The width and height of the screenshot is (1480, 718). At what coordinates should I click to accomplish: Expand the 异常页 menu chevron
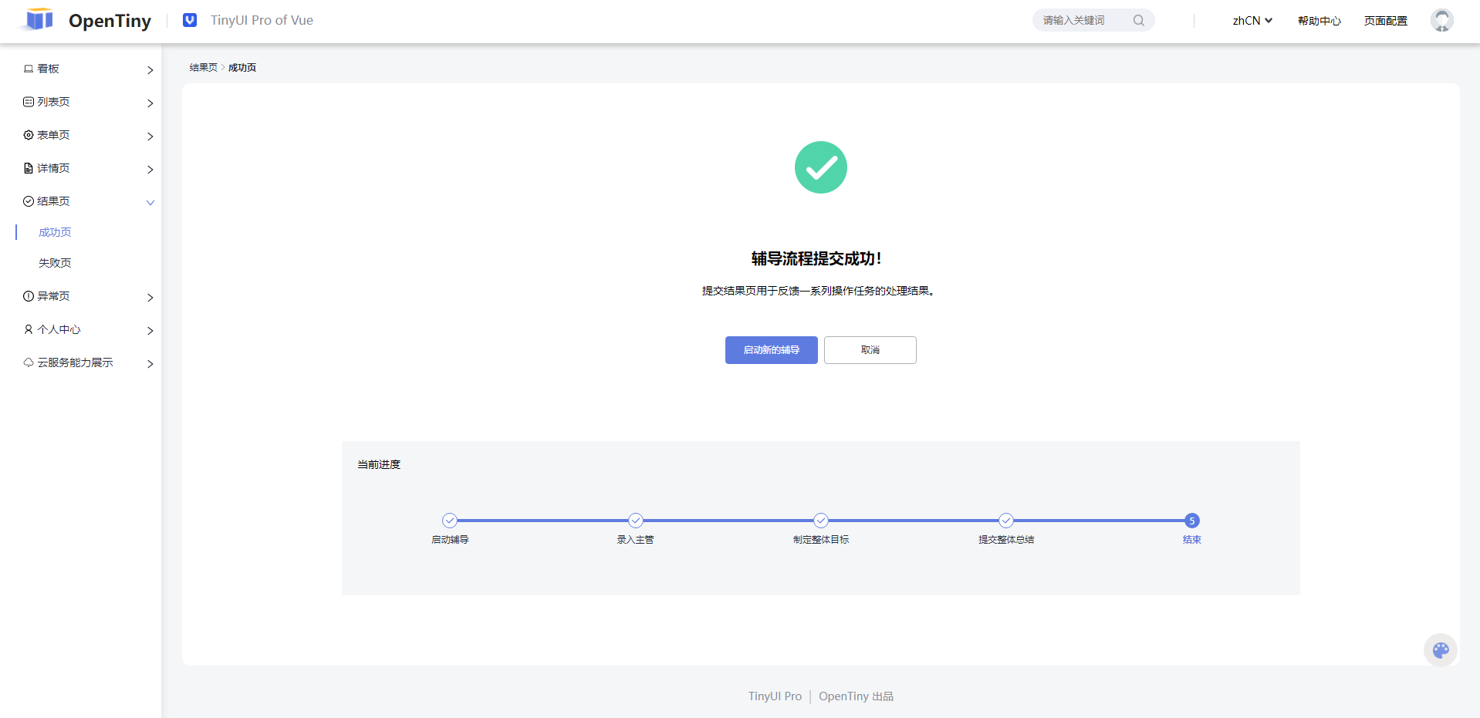(x=150, y=297)
